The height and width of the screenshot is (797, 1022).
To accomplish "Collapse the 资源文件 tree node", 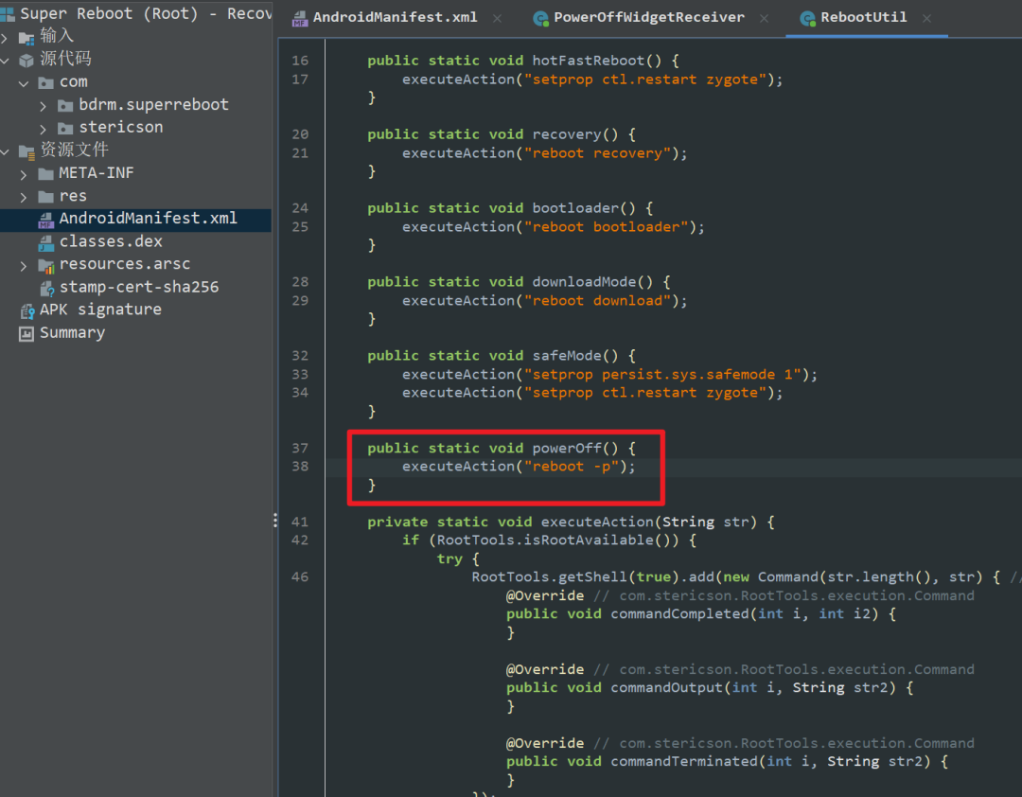I will click(6, 152).
